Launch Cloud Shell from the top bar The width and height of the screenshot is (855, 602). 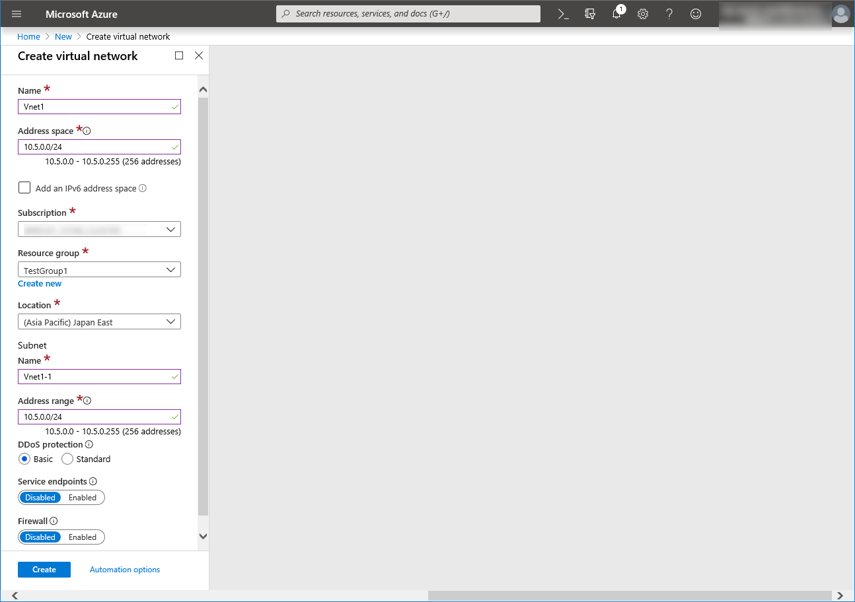[563, 14]
